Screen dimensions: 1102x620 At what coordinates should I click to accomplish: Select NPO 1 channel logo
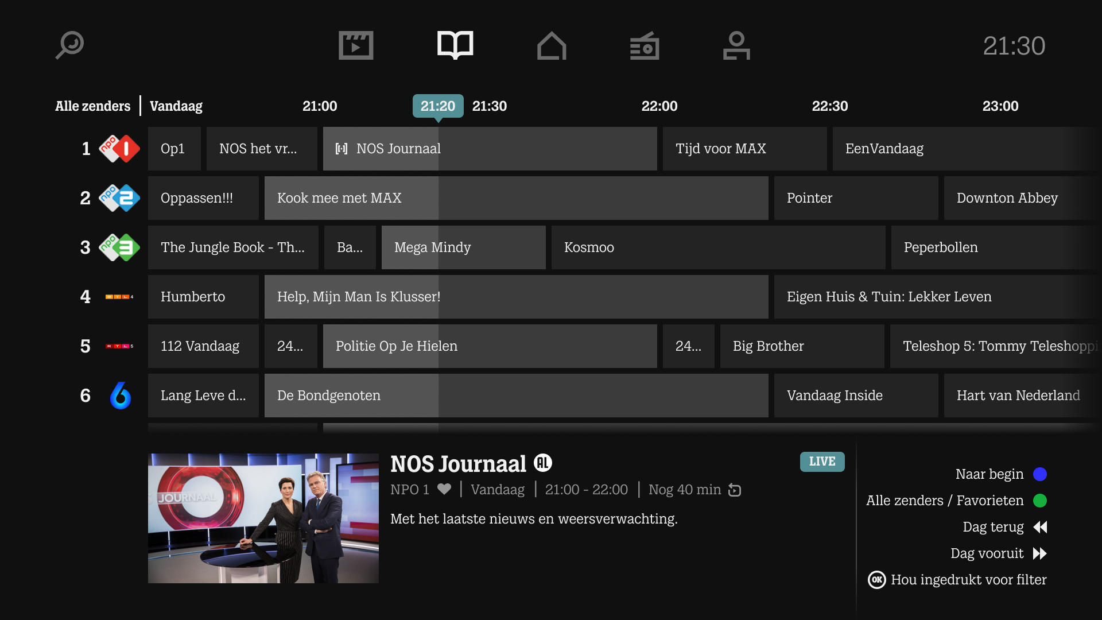[x=119, y=149]
